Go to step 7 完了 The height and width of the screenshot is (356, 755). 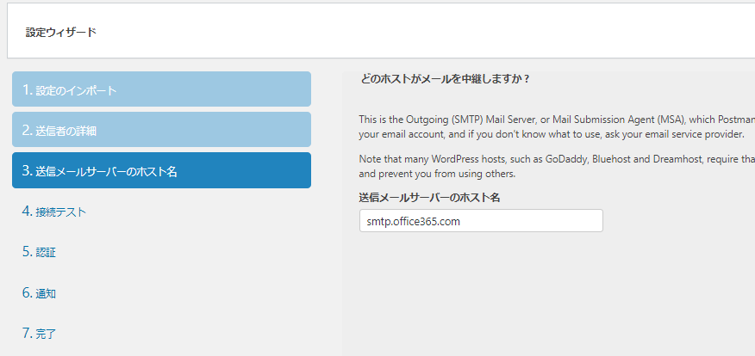[40, 333]
